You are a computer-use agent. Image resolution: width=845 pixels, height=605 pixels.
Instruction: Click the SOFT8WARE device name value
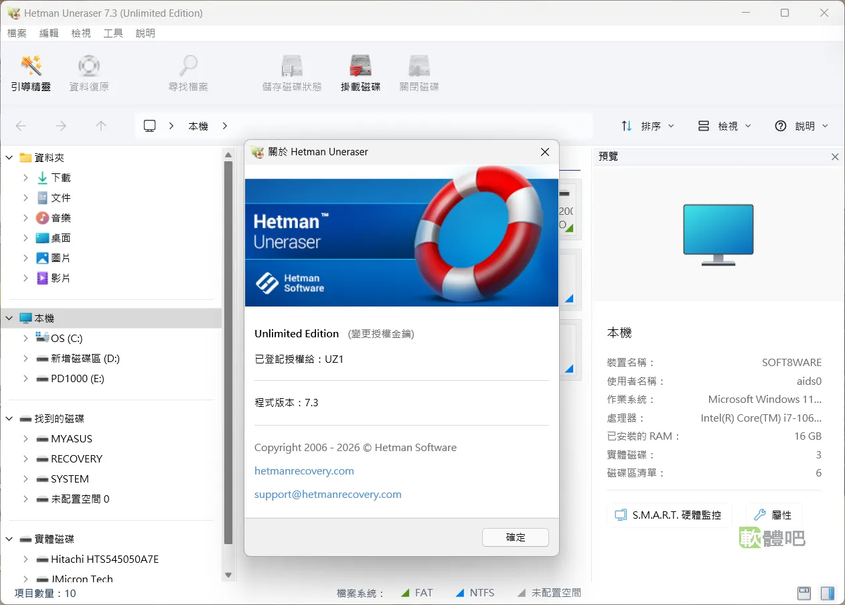tap(791, 363)
